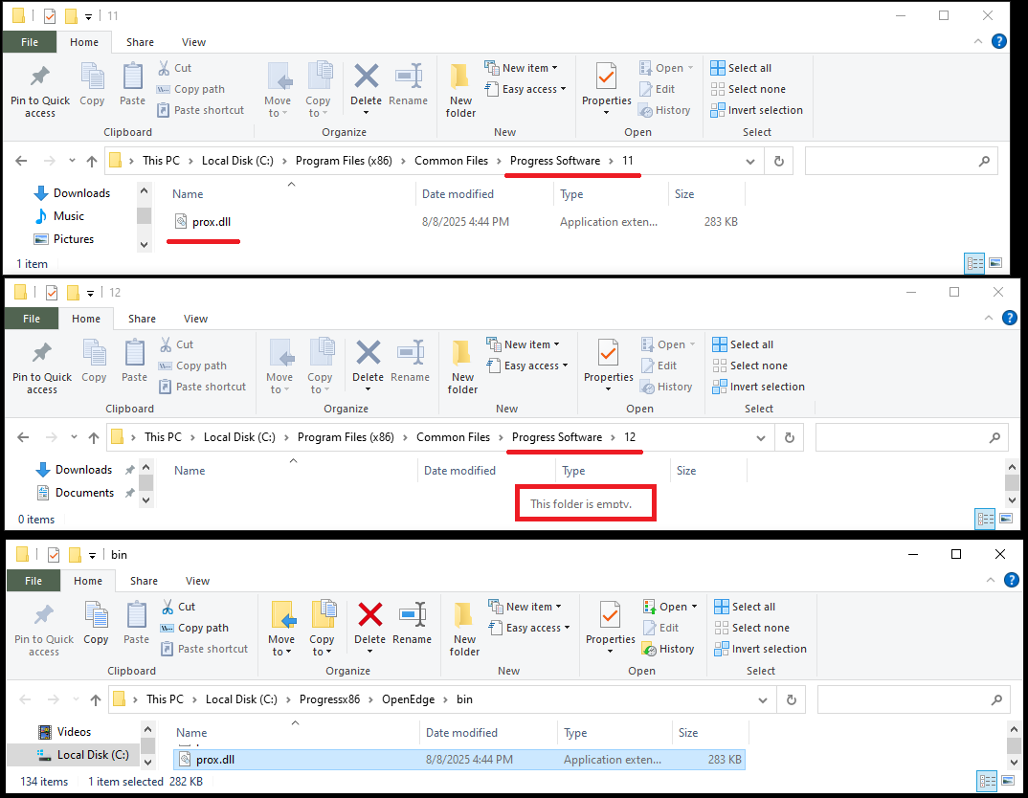This screenshot has height=798, width=1028.
Task: Click Progressx86 breadcrumb in bin window
Action: tap(330, 699)
